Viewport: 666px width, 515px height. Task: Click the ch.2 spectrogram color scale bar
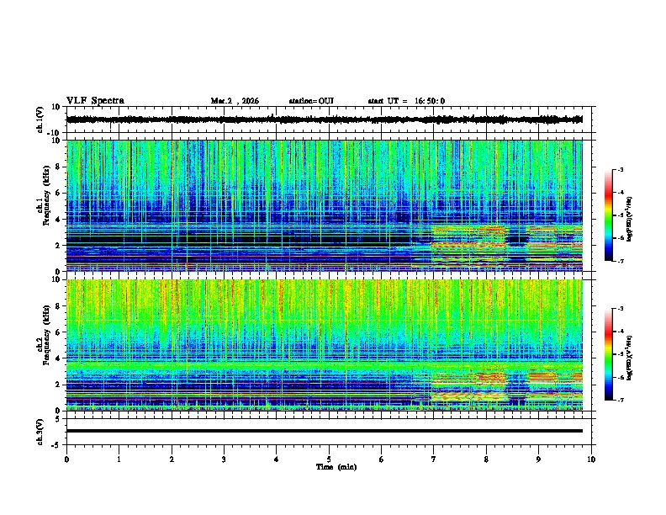(608, 354)
